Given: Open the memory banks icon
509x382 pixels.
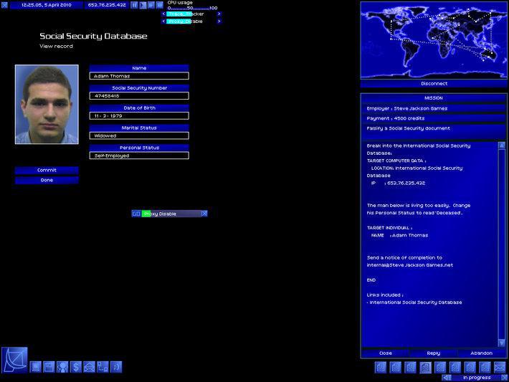Looking at the screenshot, I should point(49,367).
